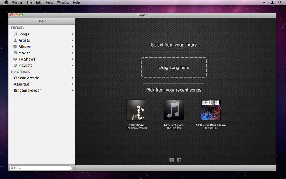This screenshot has height=179, width=286.
Task: Open the Facebook share icon
Action: tap(179, 160)
